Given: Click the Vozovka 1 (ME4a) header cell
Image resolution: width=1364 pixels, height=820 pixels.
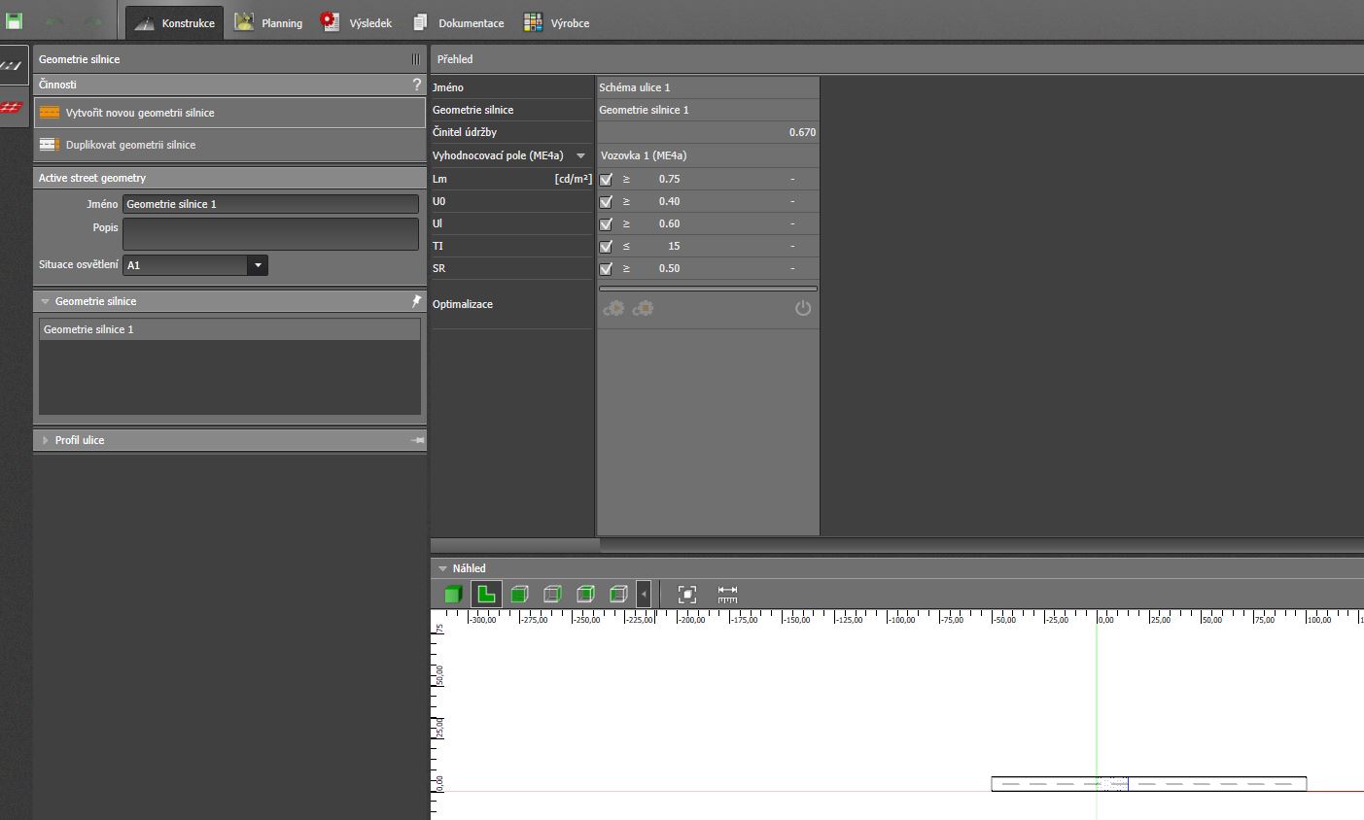Looking at the screenshot, I should (x=708, y=155).
